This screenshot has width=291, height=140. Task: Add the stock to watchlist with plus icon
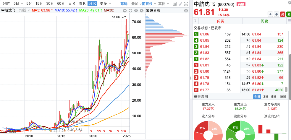(x=270, y=14)
